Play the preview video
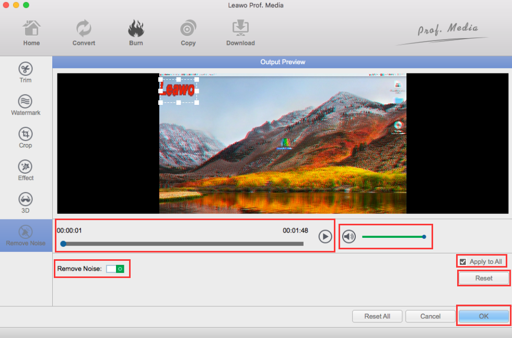The image size is (512, 338). click(x=325, y=237)
